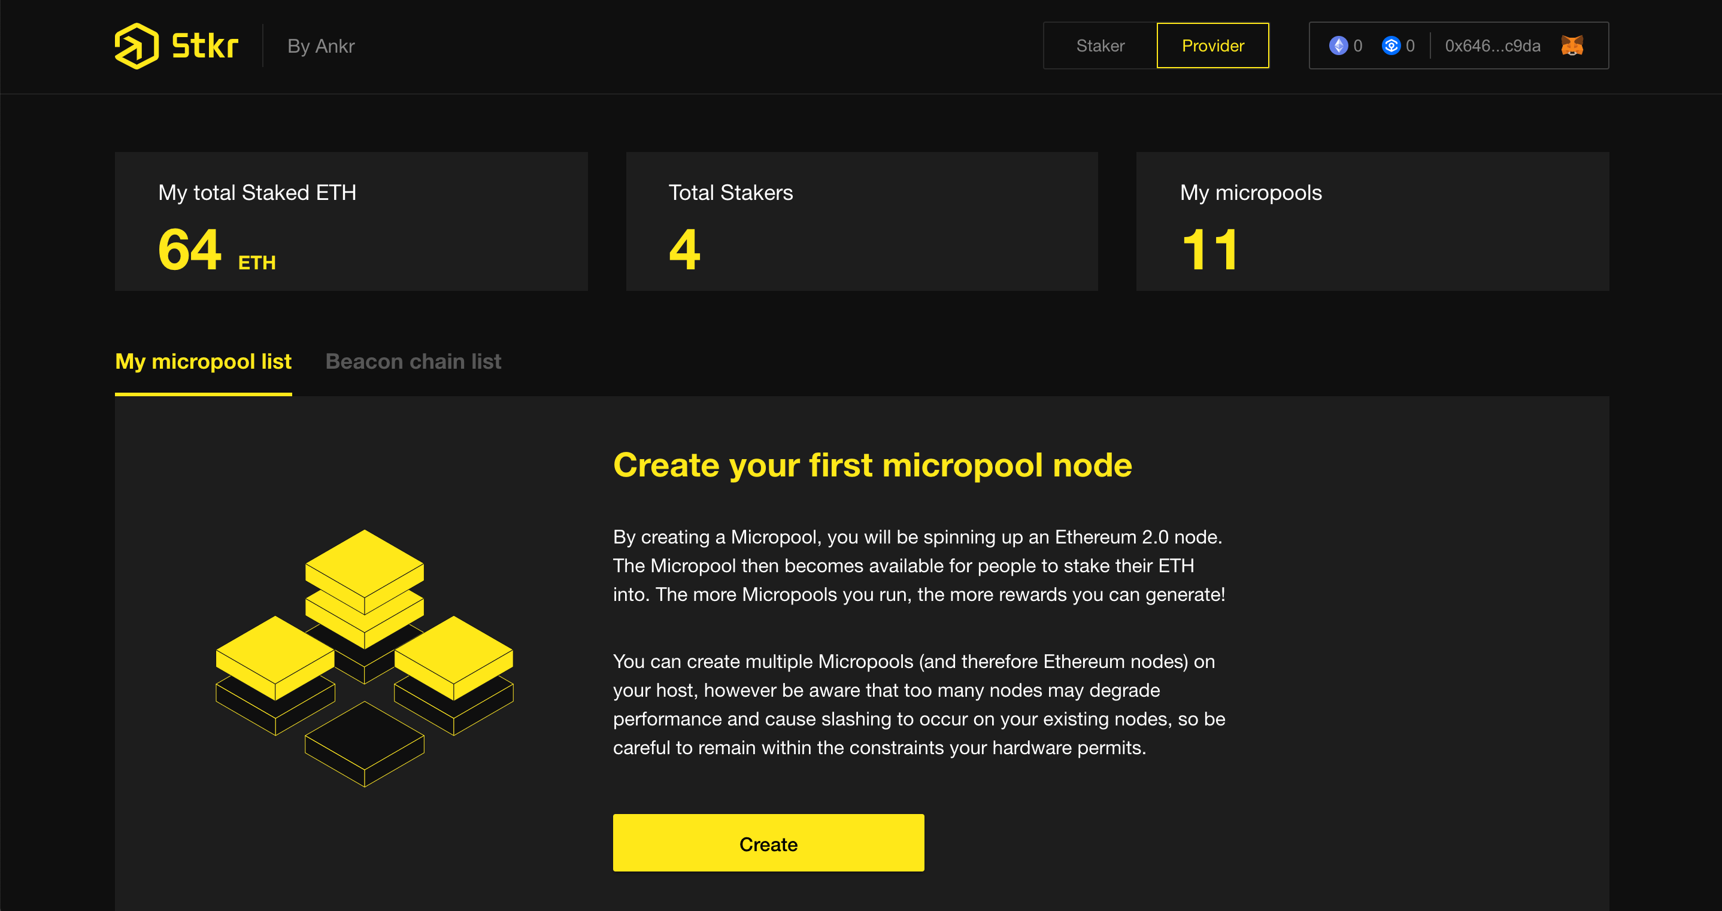
Task: Click the Total Stakers value 4
Action: [684, 250]
